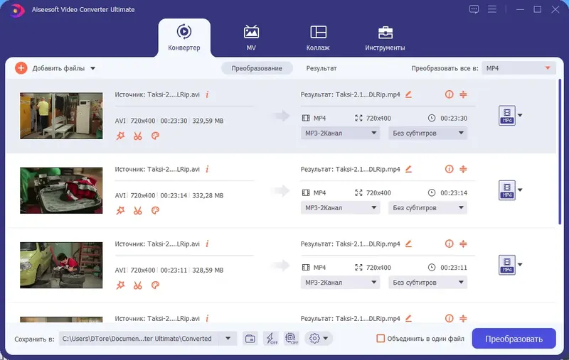Open color palette enhance for 329,59 MB video
The height and width of the screenshot is (360, 569).
click(x=155, y=136)
